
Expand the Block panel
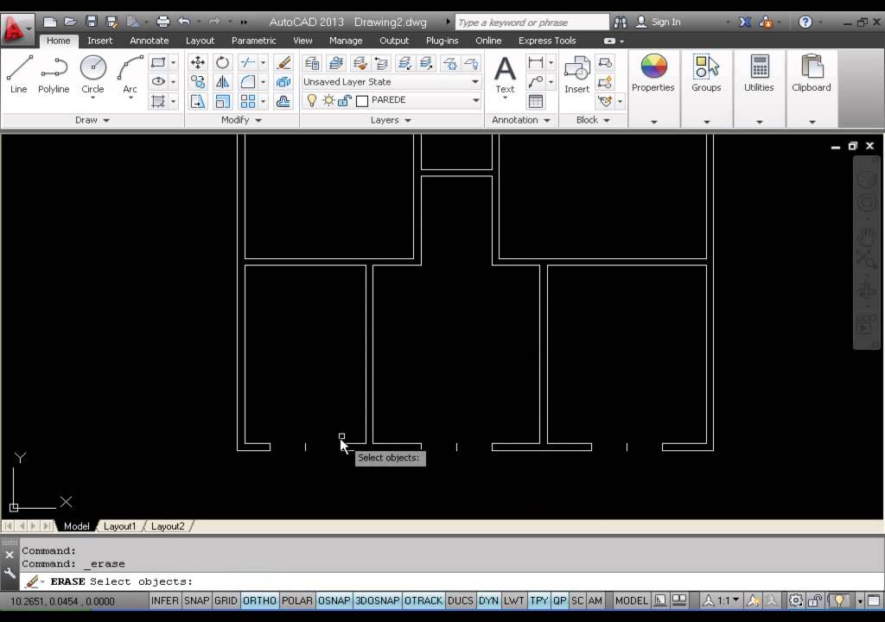pyautogui.click(x=593, y=120)
